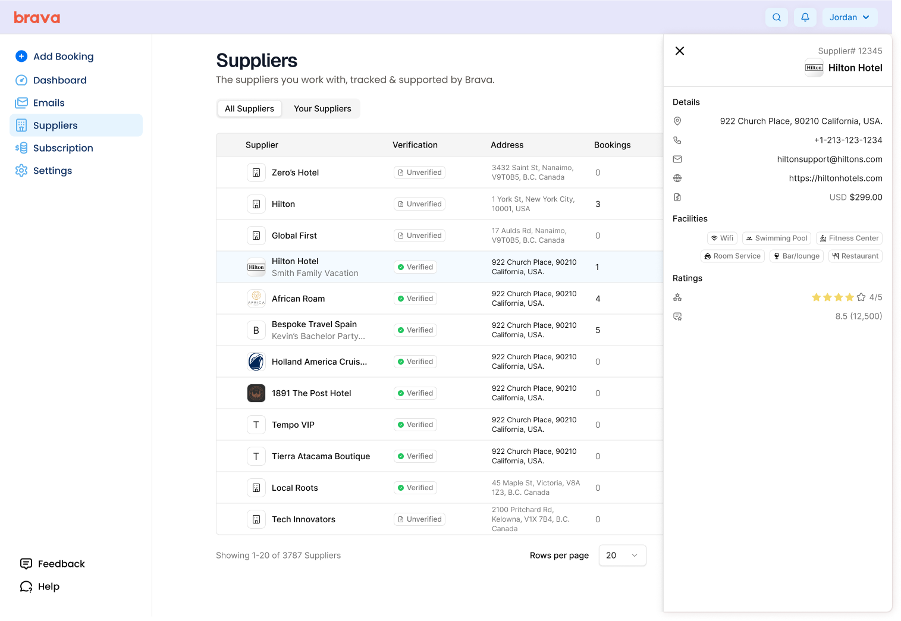Click the hiltonhotels.com website link
Screen dimensions: 901x621
(835, 178)
